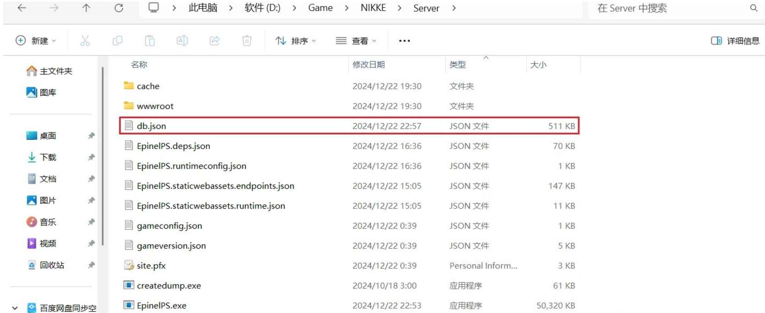Click the Rename icon in toolbar
765x313 pixels.
182,41
